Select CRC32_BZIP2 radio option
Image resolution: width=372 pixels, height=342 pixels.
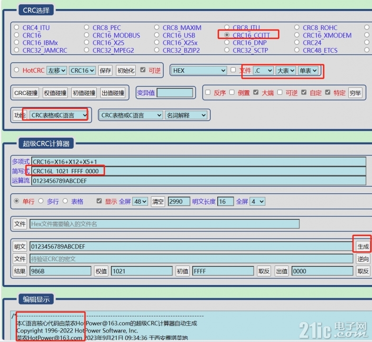point(157,50)
